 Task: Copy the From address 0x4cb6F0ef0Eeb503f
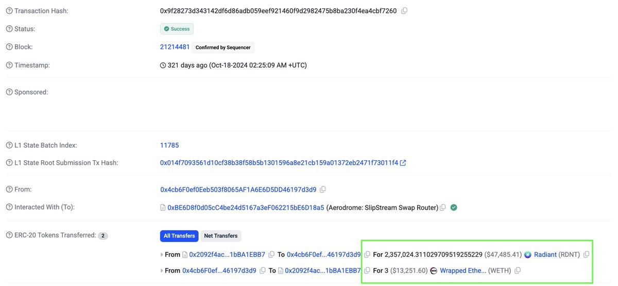click(323, 189)
